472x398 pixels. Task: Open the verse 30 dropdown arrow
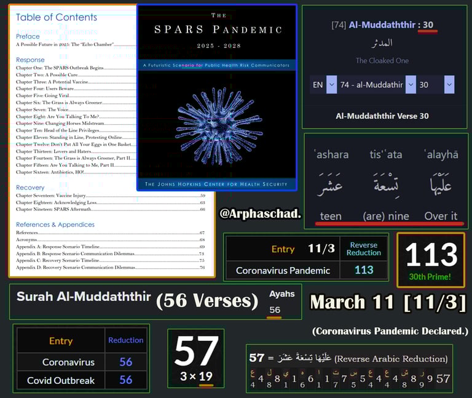[x=449, y=85]
